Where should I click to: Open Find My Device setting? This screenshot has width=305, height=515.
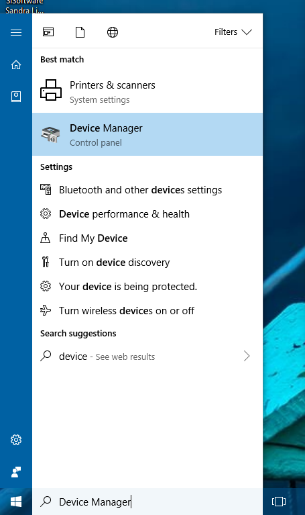click(147, 238)
